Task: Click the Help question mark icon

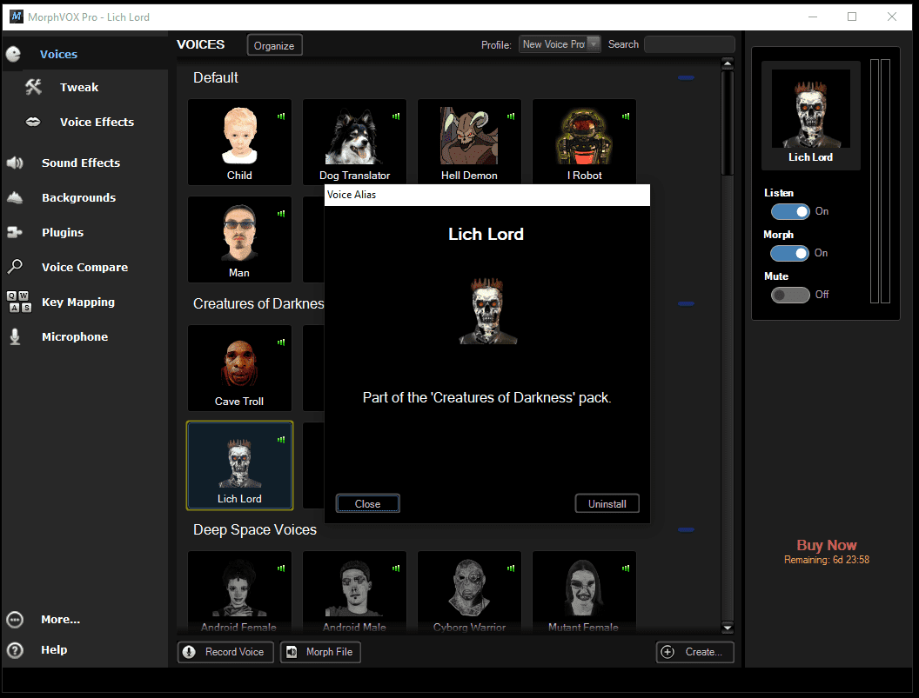Action: tap(15, 650)
